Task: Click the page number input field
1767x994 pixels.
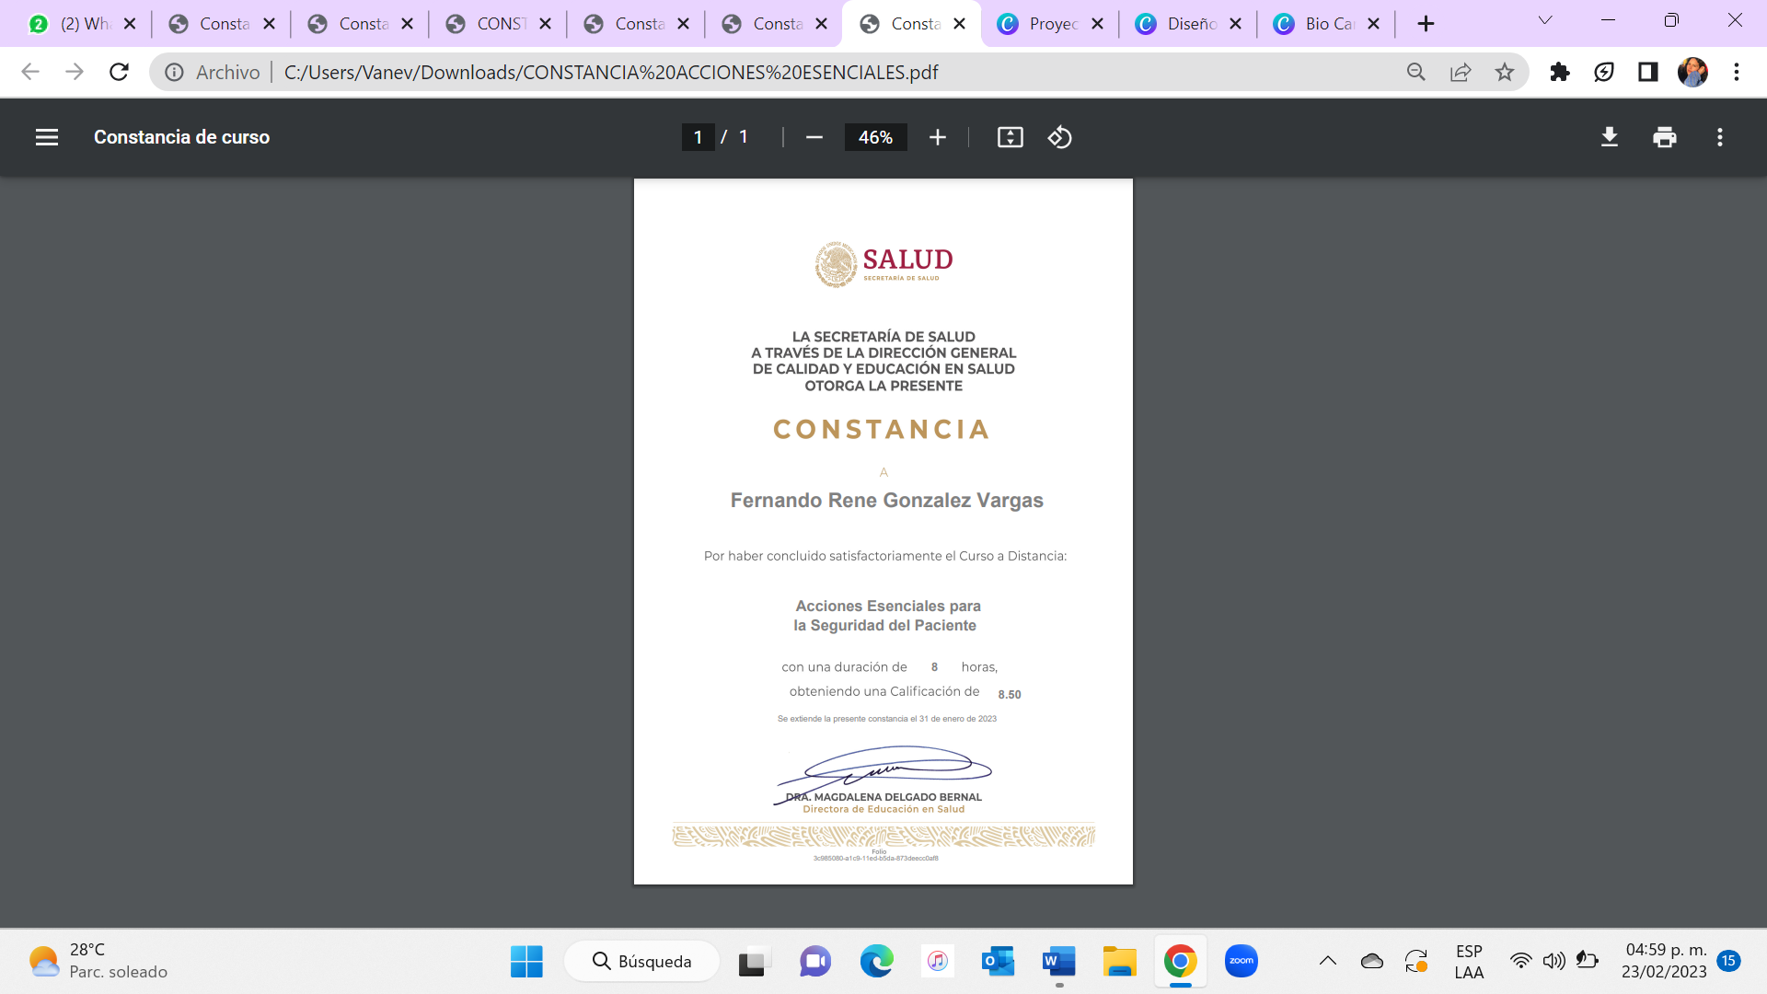Action: click(x=698, y=137)
